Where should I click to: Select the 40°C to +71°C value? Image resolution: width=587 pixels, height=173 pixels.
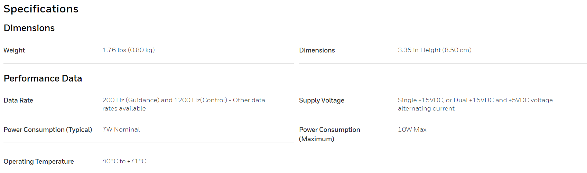tap(124, 161)
